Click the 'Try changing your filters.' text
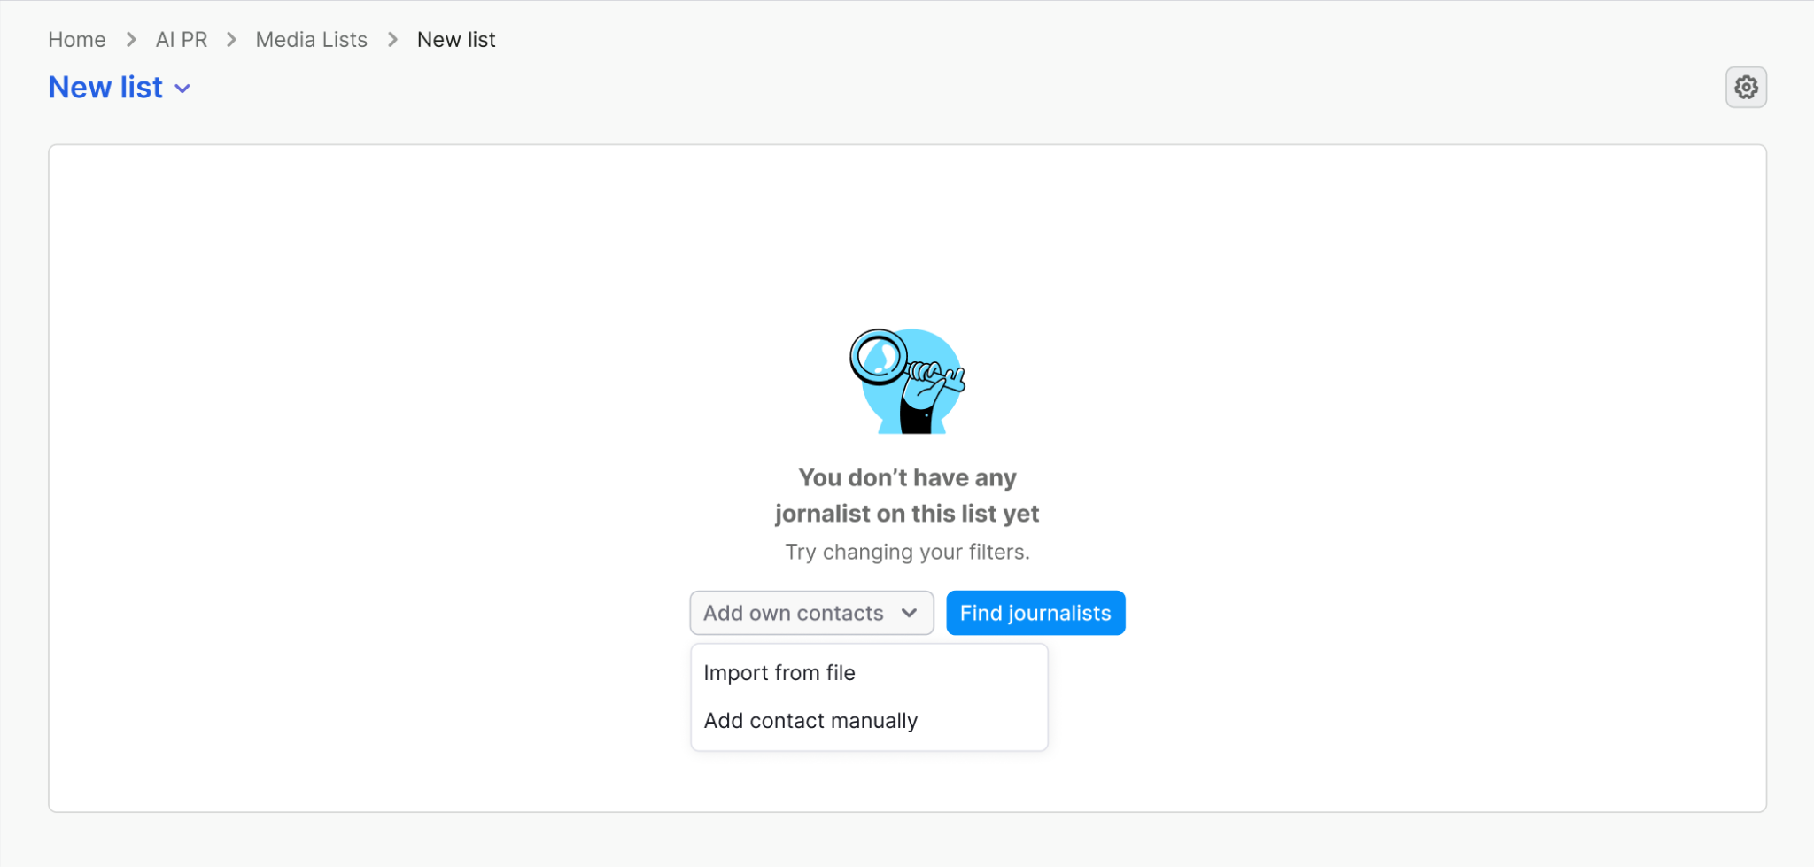Viewport: 1814px width, 867px height. point(907,552)
